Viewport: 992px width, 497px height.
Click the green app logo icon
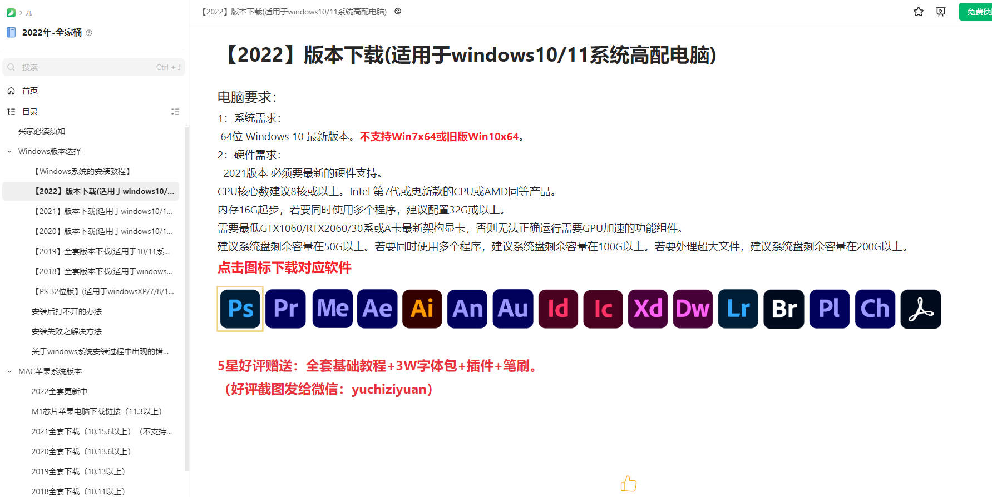pyautogui.click(x=11, y=12)
